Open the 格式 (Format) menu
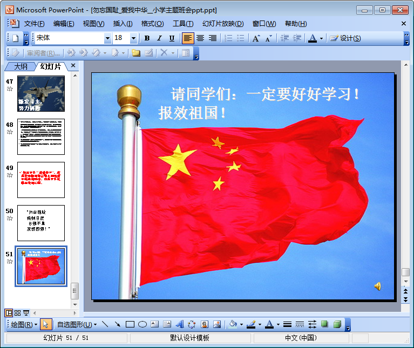This screenshot has height=348, width=414. 153,24
